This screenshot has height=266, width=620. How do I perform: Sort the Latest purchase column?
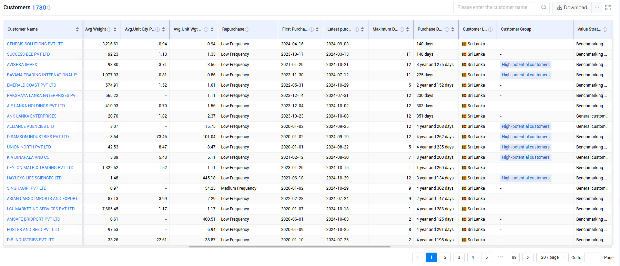[x=362, y=30]
